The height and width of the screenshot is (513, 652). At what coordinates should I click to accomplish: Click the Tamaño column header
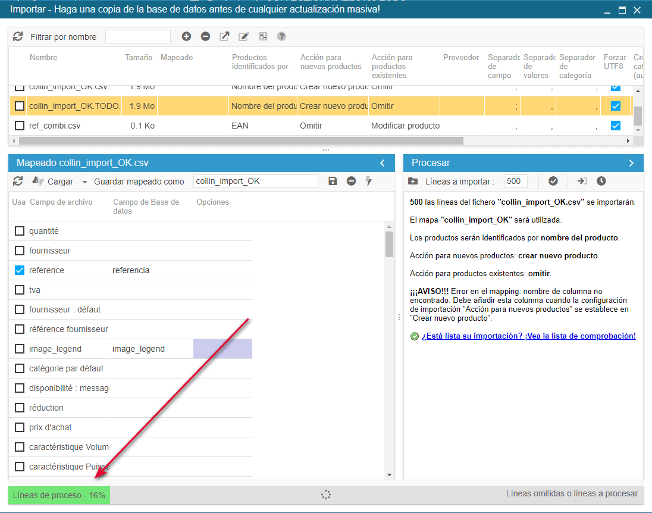coord(138,58)
